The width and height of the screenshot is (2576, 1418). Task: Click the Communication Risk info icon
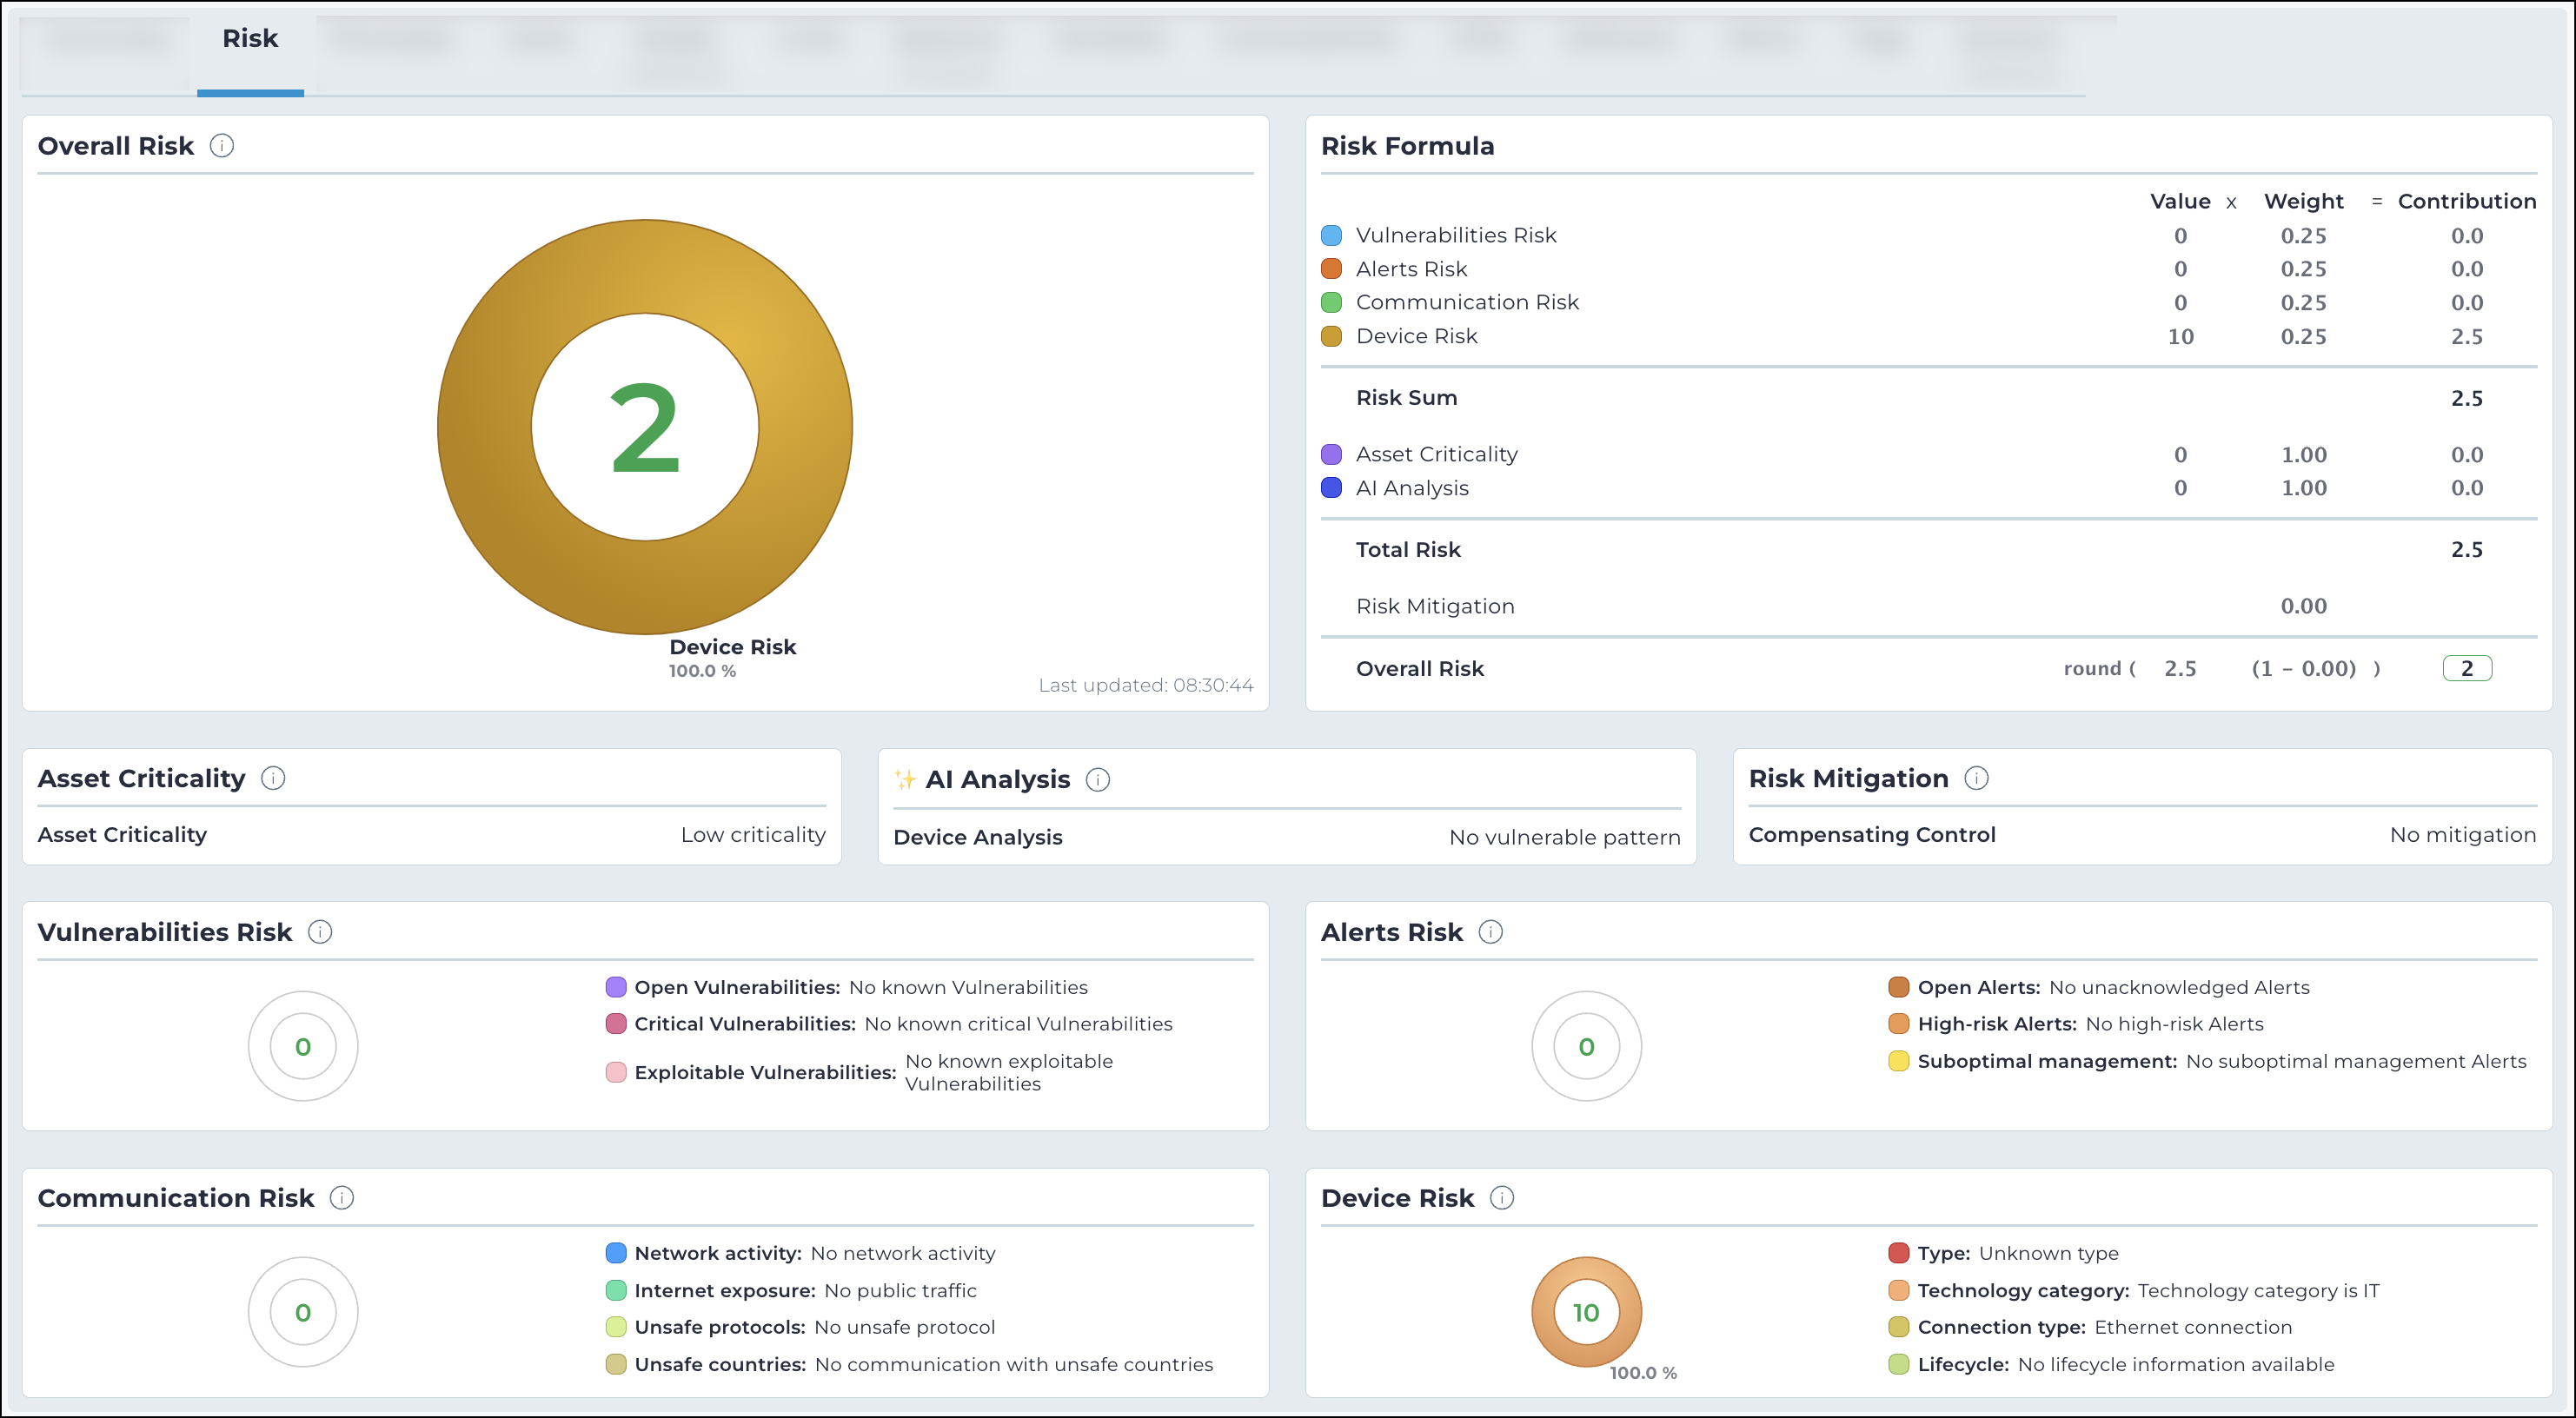pos(342,1198)
